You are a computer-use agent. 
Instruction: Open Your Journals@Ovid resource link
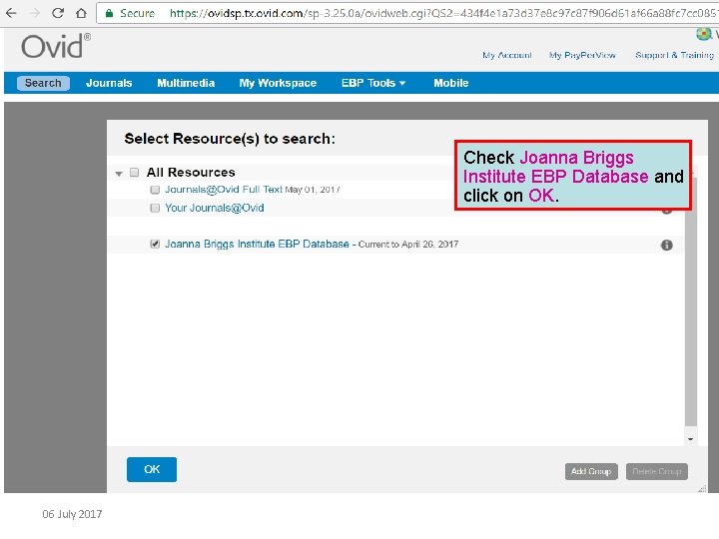(215, 208)
